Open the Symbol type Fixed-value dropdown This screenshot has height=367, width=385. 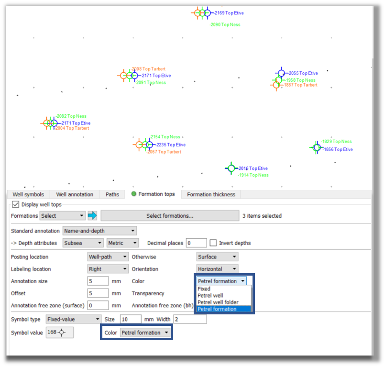(x=73, y=319)
